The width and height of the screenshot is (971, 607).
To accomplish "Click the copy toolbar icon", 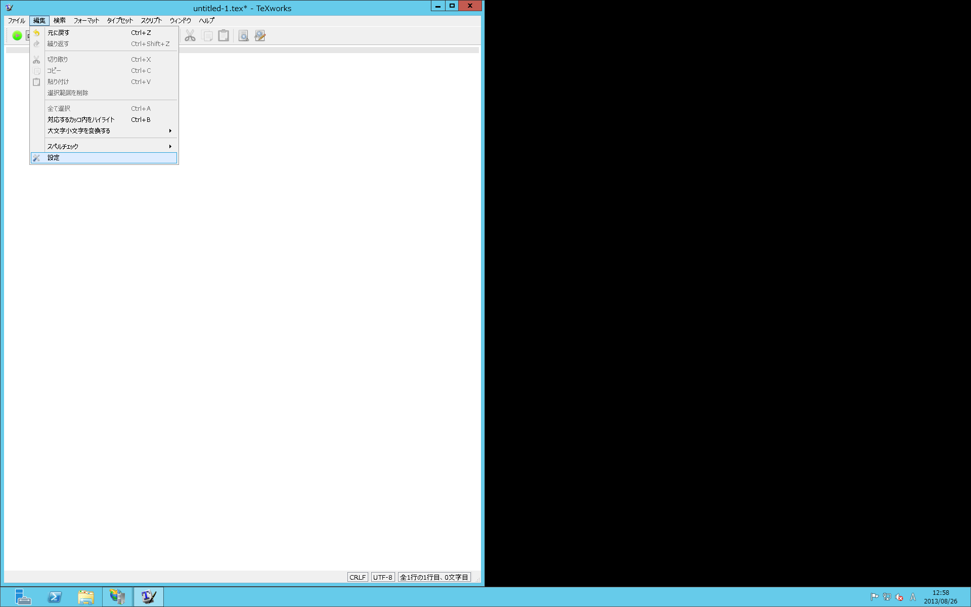I will [x=207, y=35].
